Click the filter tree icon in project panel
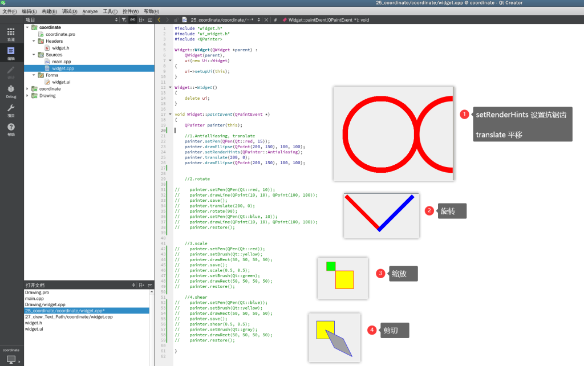 (124, 19)
